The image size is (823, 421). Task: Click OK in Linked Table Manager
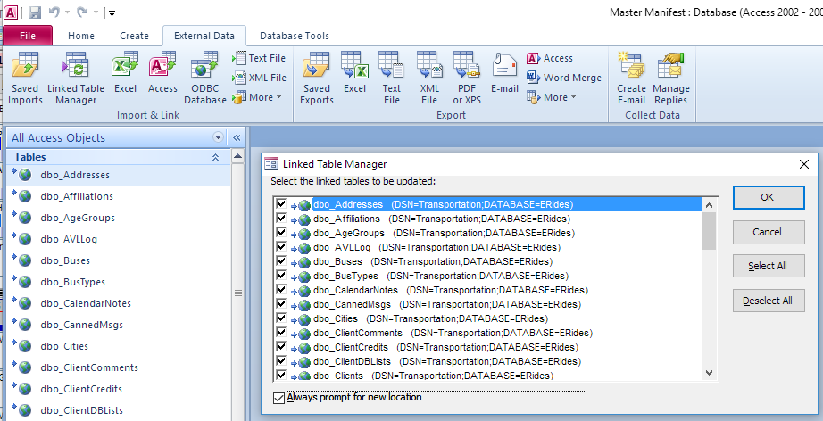(769, 197)
